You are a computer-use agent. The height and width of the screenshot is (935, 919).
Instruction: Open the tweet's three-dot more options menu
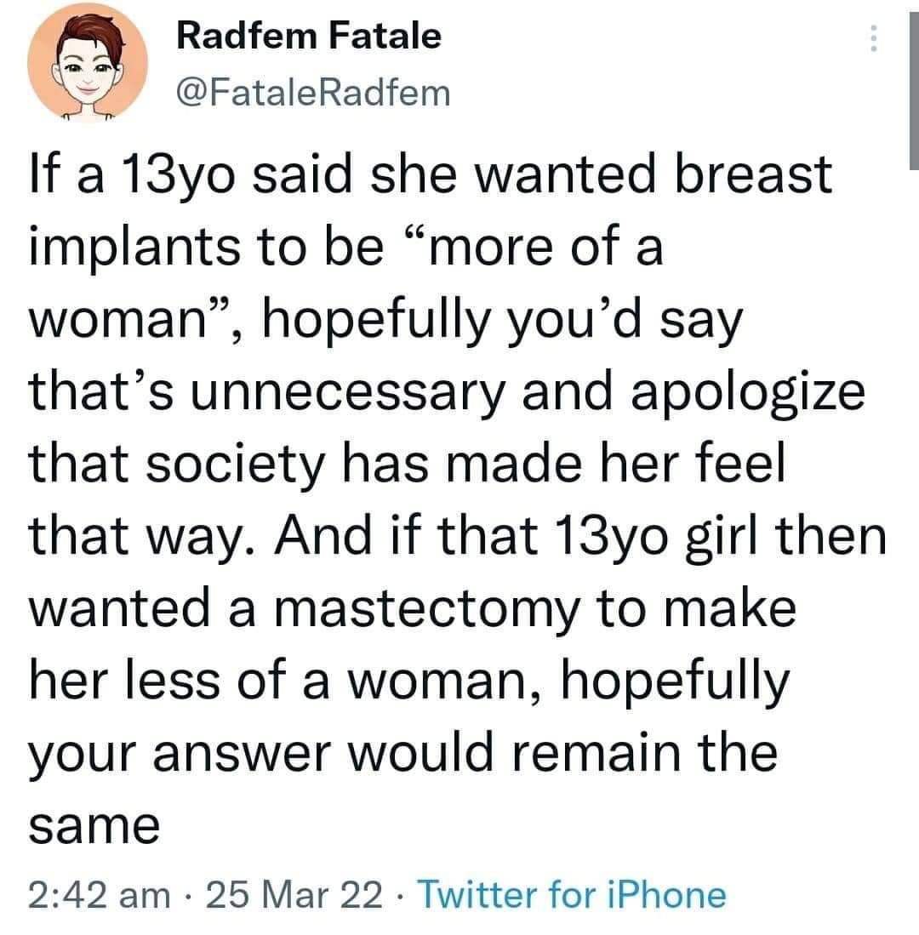pos(873,38)
